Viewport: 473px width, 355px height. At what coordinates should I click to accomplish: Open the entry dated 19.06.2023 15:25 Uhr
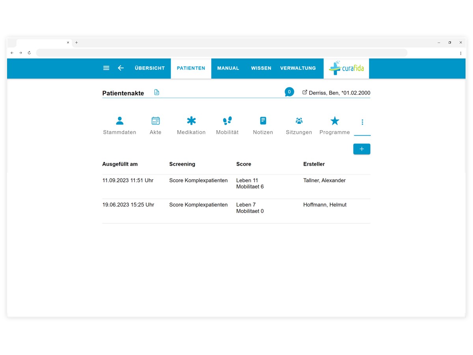[128, 205]
